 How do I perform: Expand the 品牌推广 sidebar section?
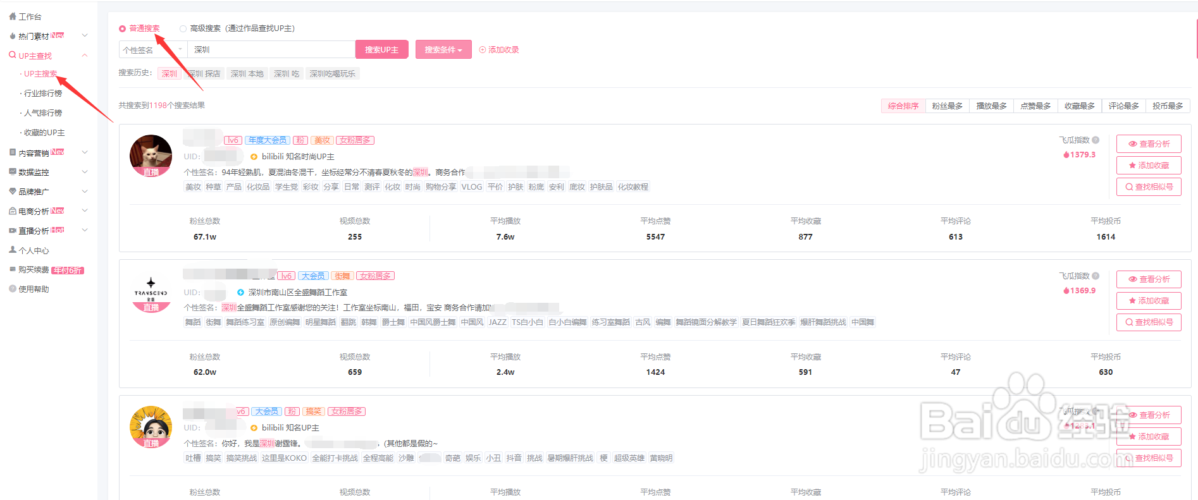85,192
